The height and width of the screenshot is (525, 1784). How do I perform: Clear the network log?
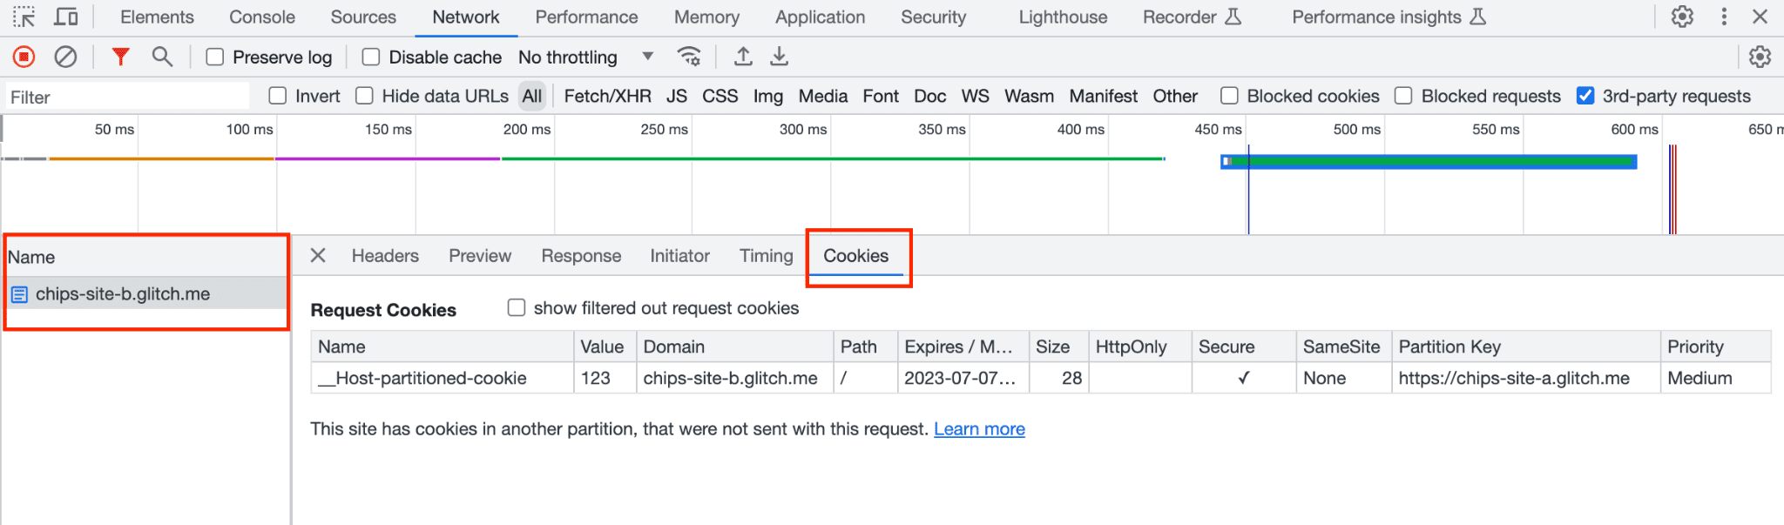point(65,57)
